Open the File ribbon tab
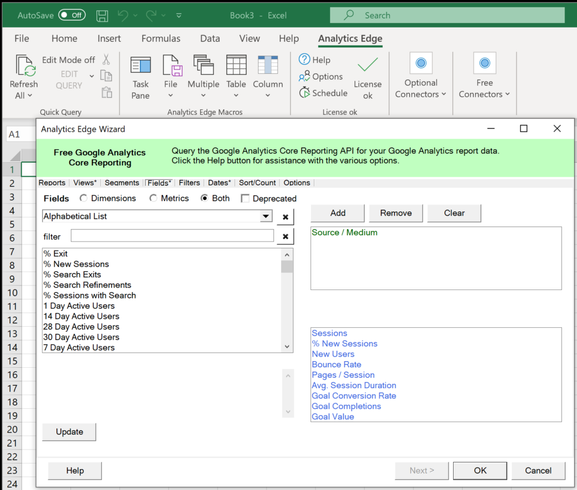577x490 pixels. point(22,38)
